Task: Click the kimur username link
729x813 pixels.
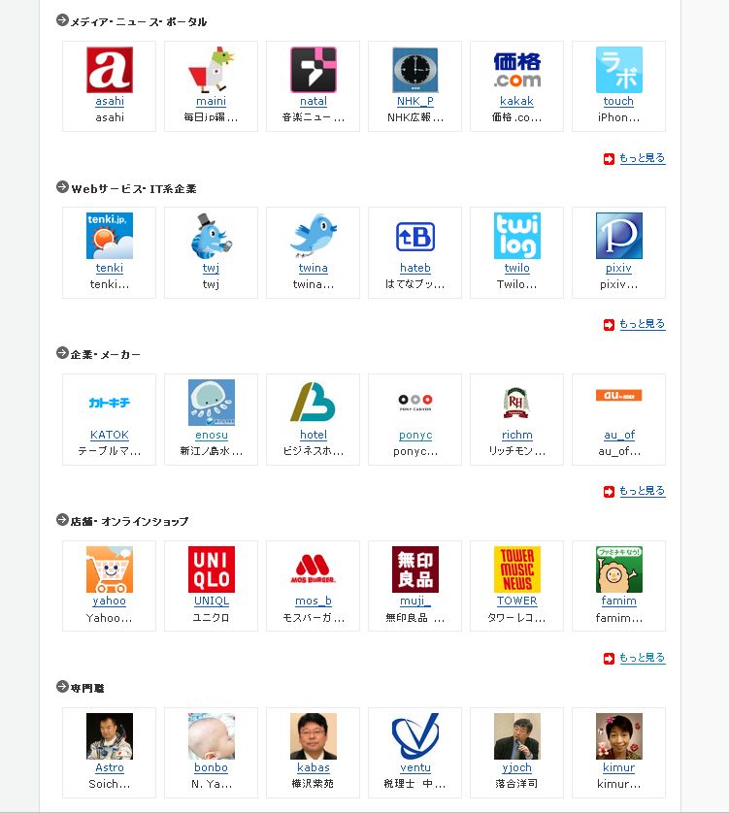Action: click(619, 768)
